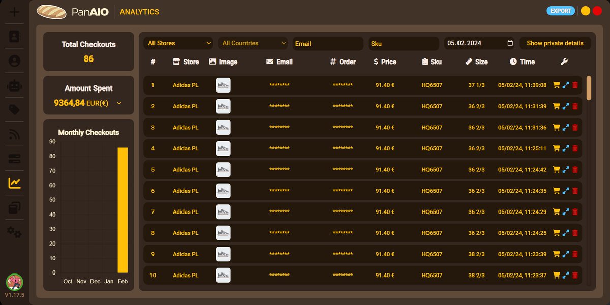610x305 pixels.
Task: Select the ANALYTICS menu item
Action: (x=139, y=11)
